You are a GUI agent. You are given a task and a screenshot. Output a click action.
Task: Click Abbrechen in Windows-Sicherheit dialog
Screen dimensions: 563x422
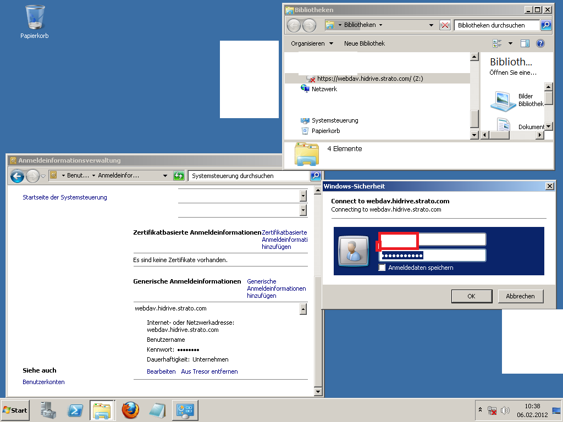(x=520, y=296)
